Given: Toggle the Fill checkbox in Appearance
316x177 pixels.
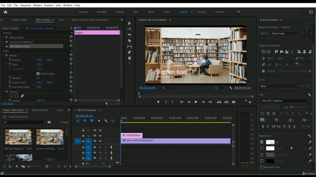Looking at the screenshot, I should (262, 142).
